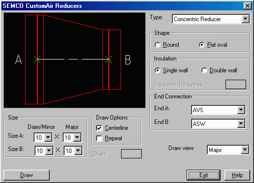This screenshot has height=183, width=254.
Task: Expand the Draw view dropdown
Action: coord(245,150)
